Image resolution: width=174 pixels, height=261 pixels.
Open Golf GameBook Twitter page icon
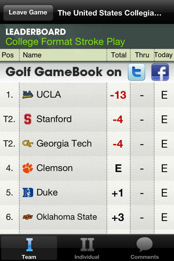(x=136, y=72)
